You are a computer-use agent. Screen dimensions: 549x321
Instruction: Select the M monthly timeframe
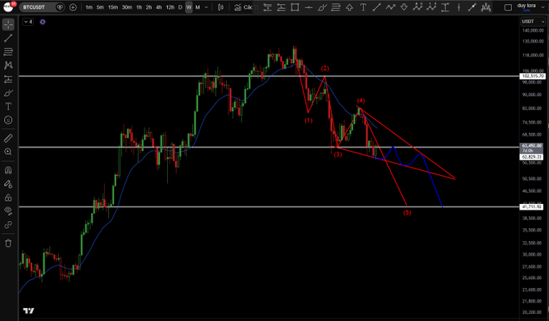point(198,7)
